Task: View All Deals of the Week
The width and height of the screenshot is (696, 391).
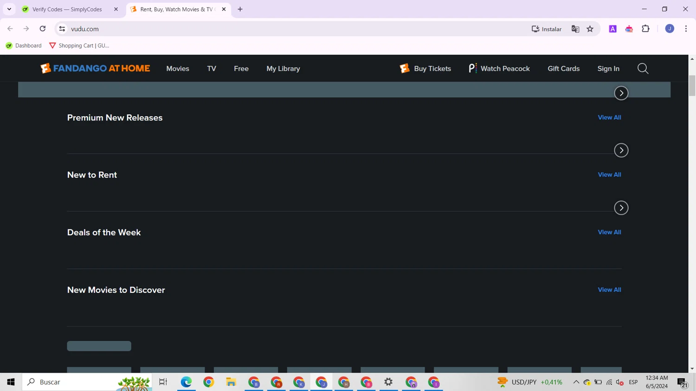Action: (609, 232)
